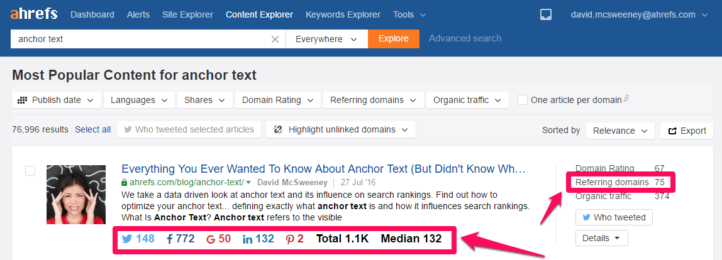This screenshot has width=722, height=260.
Task: Open Advanced search
Action: pos(465,39)
